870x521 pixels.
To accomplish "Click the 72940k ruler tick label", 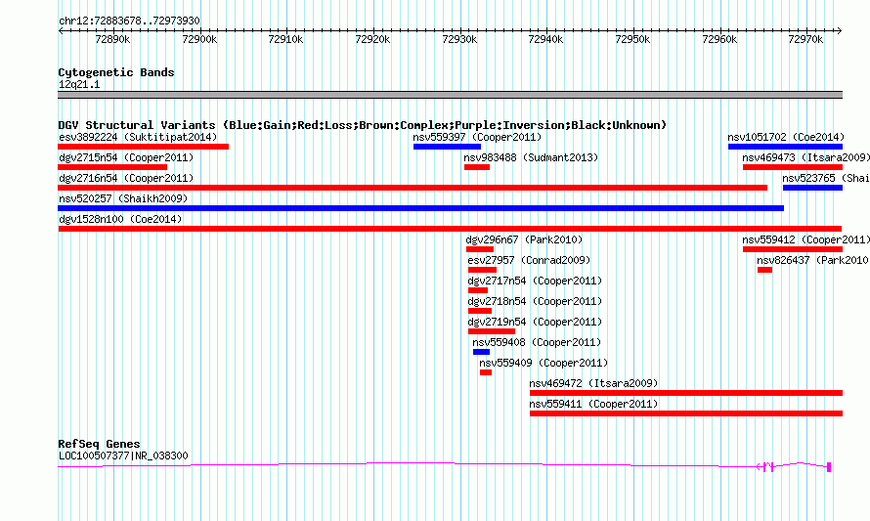I will [x=546, y=39].
